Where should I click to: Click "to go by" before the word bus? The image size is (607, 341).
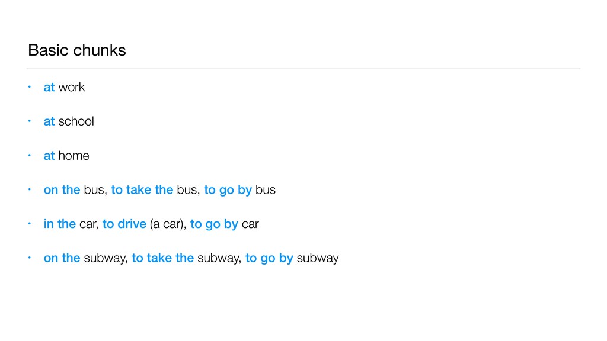228,190
